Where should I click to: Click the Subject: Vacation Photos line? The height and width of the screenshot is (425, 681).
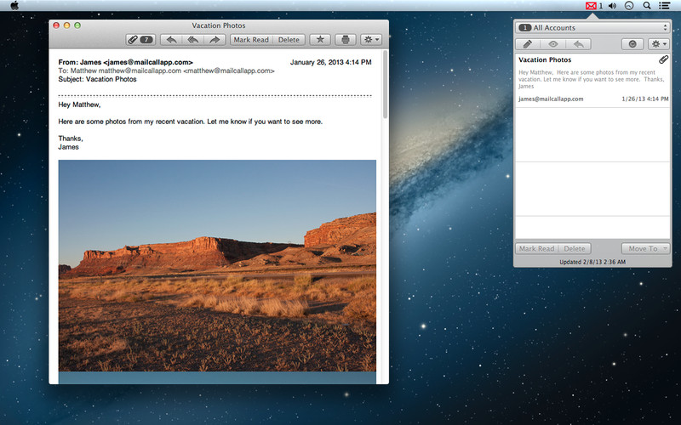click(97, 79)
